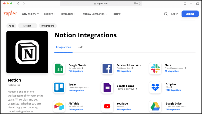Select the Notion breadcrumb pill
The height and width of the screenshot is (114, 202).
(x=28, y=26)
